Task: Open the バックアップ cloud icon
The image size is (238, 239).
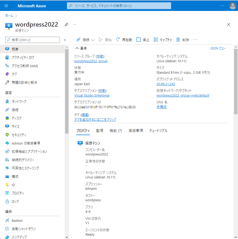Action: click(x=7, y=237)
